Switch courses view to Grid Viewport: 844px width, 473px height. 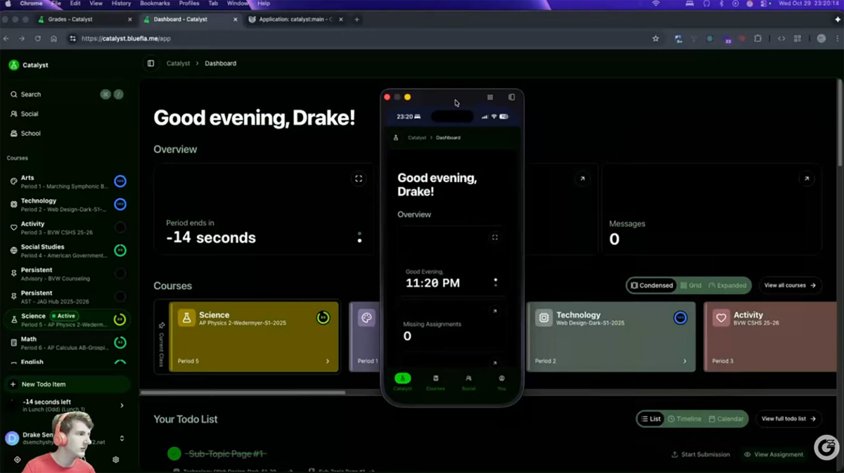click(x=691, y=286)
